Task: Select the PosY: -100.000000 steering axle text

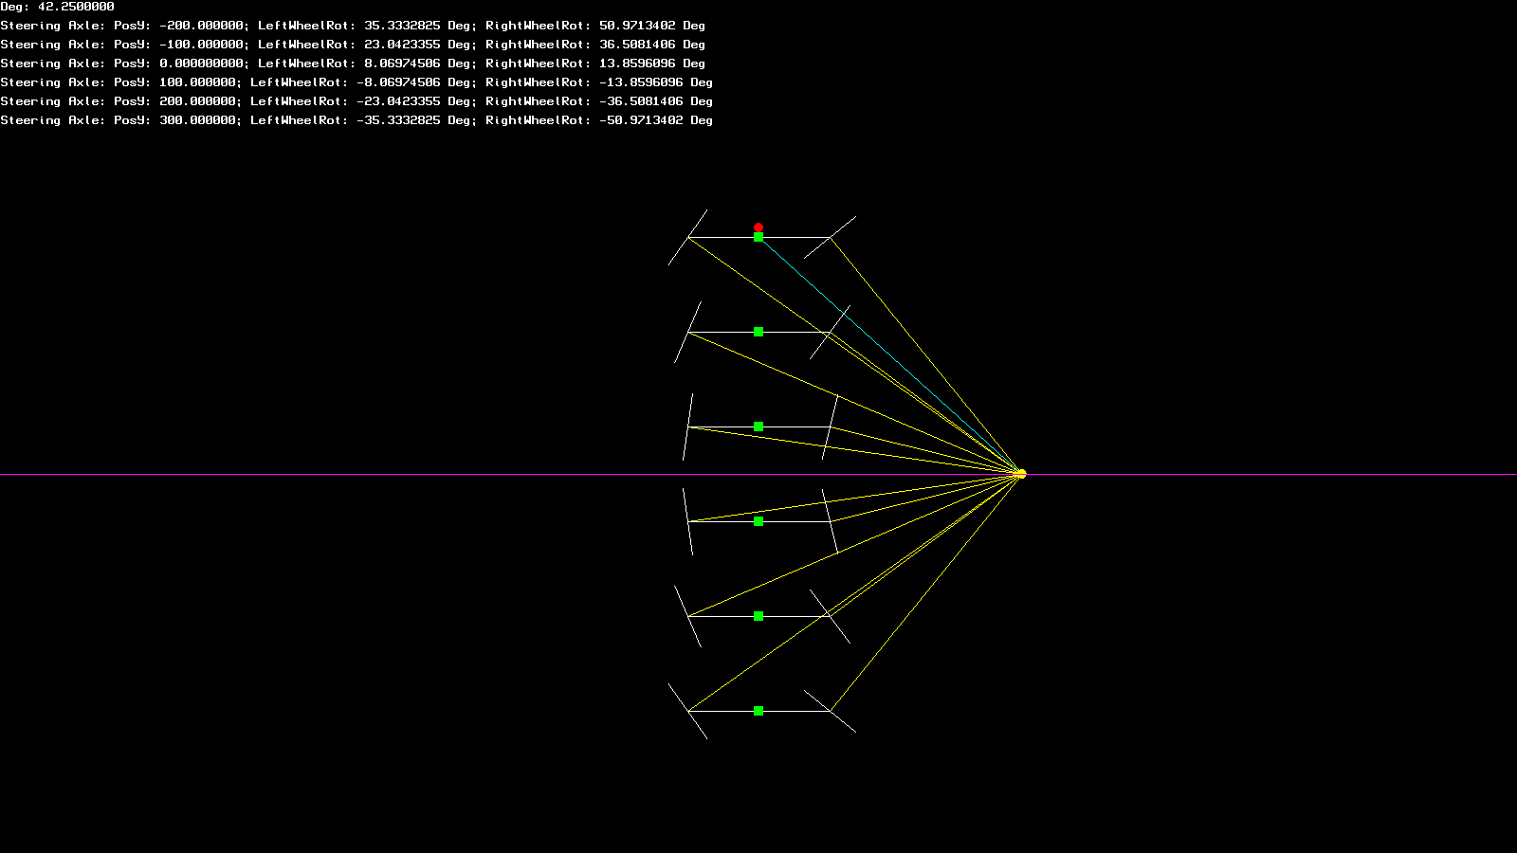Action: pyautogui.click(x=353, y=45)
